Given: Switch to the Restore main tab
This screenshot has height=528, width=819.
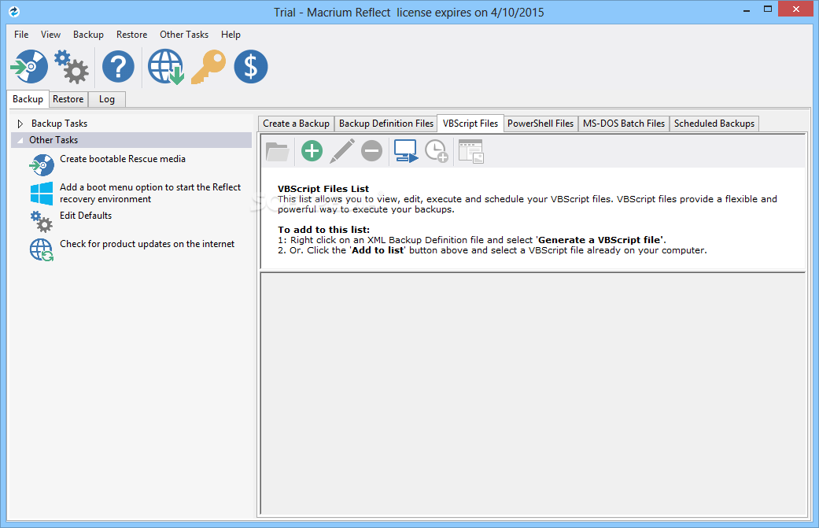Looking at the screenshot, I should click(x=68, y=99).
